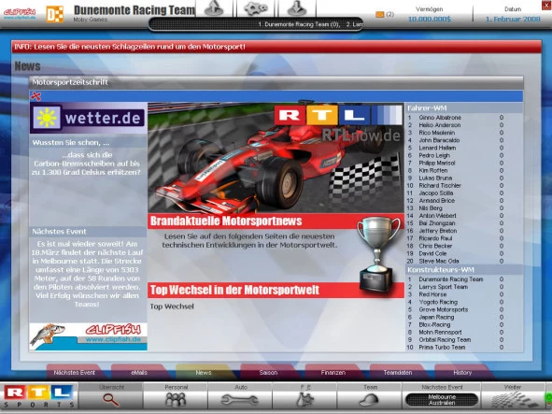Select the Finanzen tab
This screenshot has width=552, height=414.
point(333,373)
